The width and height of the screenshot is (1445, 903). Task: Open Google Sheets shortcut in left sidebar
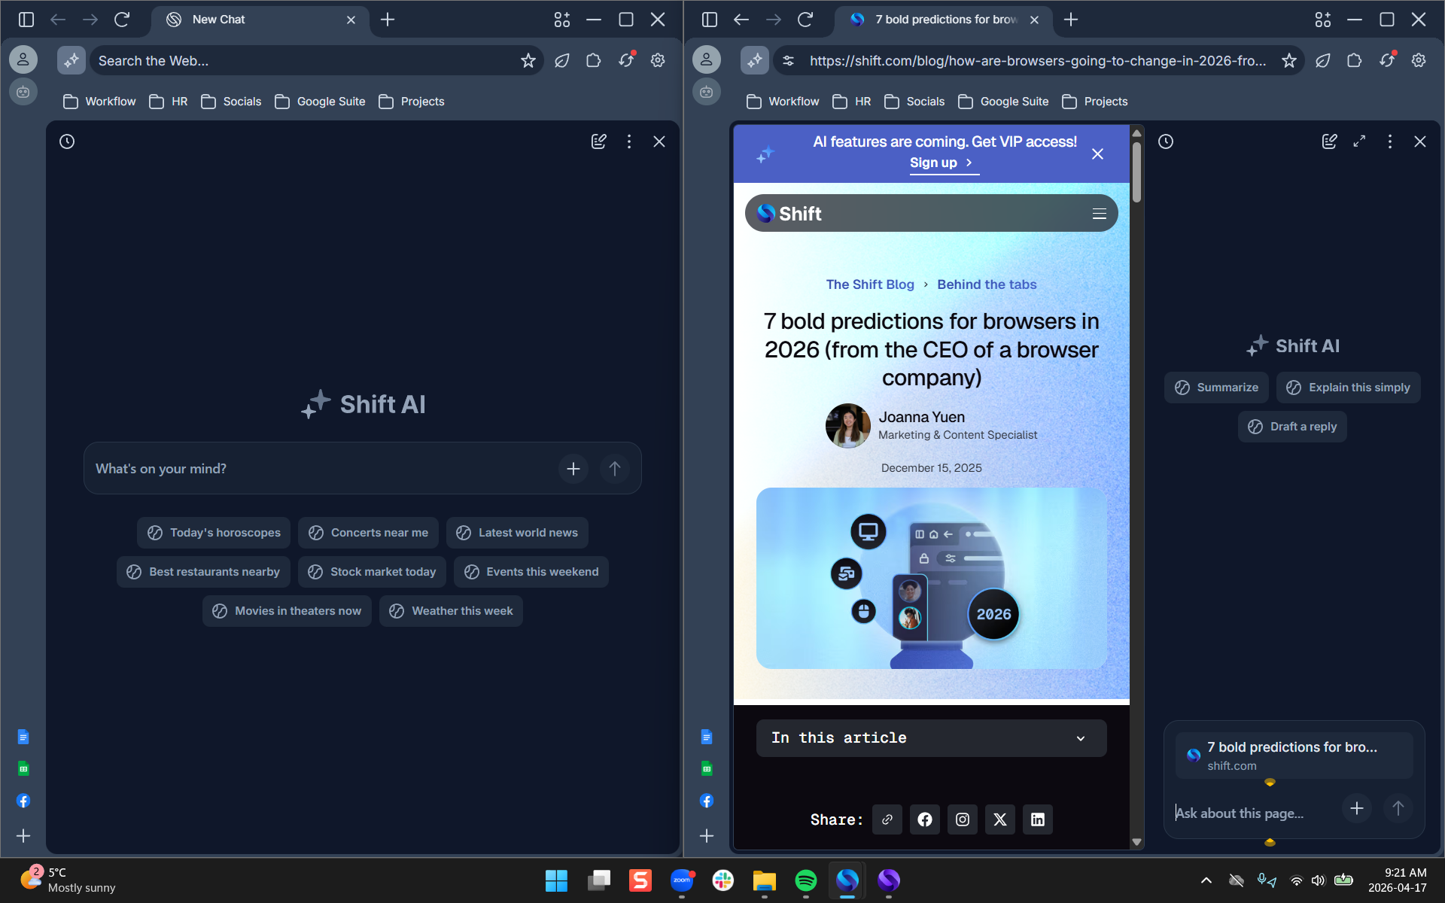point(23,768)
